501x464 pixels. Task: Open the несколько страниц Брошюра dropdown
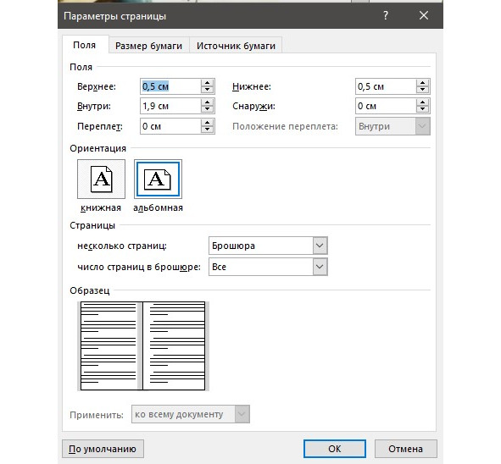[268, 246]
